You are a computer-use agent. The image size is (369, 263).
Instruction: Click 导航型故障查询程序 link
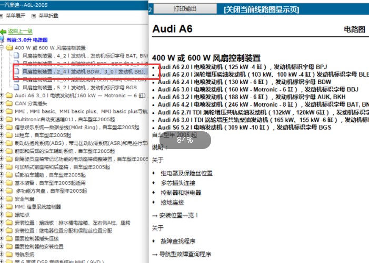pyautogui.click(x=185, y=254)
